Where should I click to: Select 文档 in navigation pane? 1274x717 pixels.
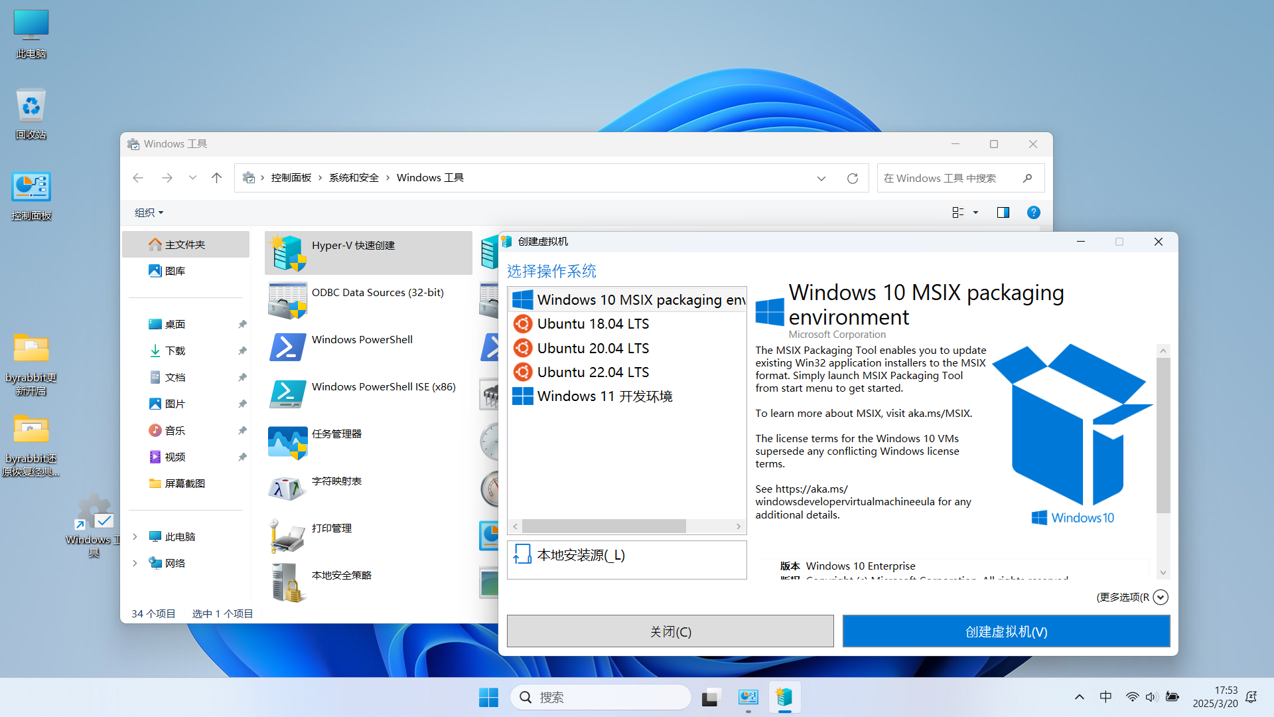186,377
